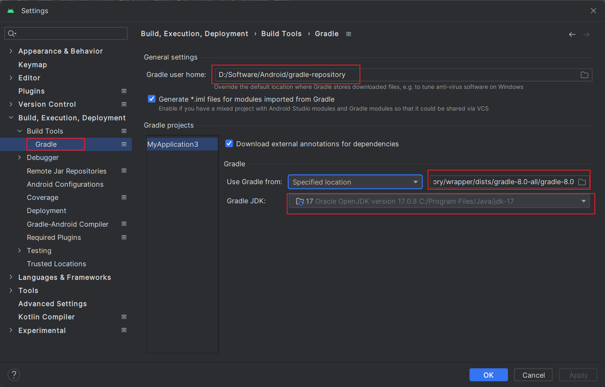Browse folder for Gradle user home

(585, 75)
